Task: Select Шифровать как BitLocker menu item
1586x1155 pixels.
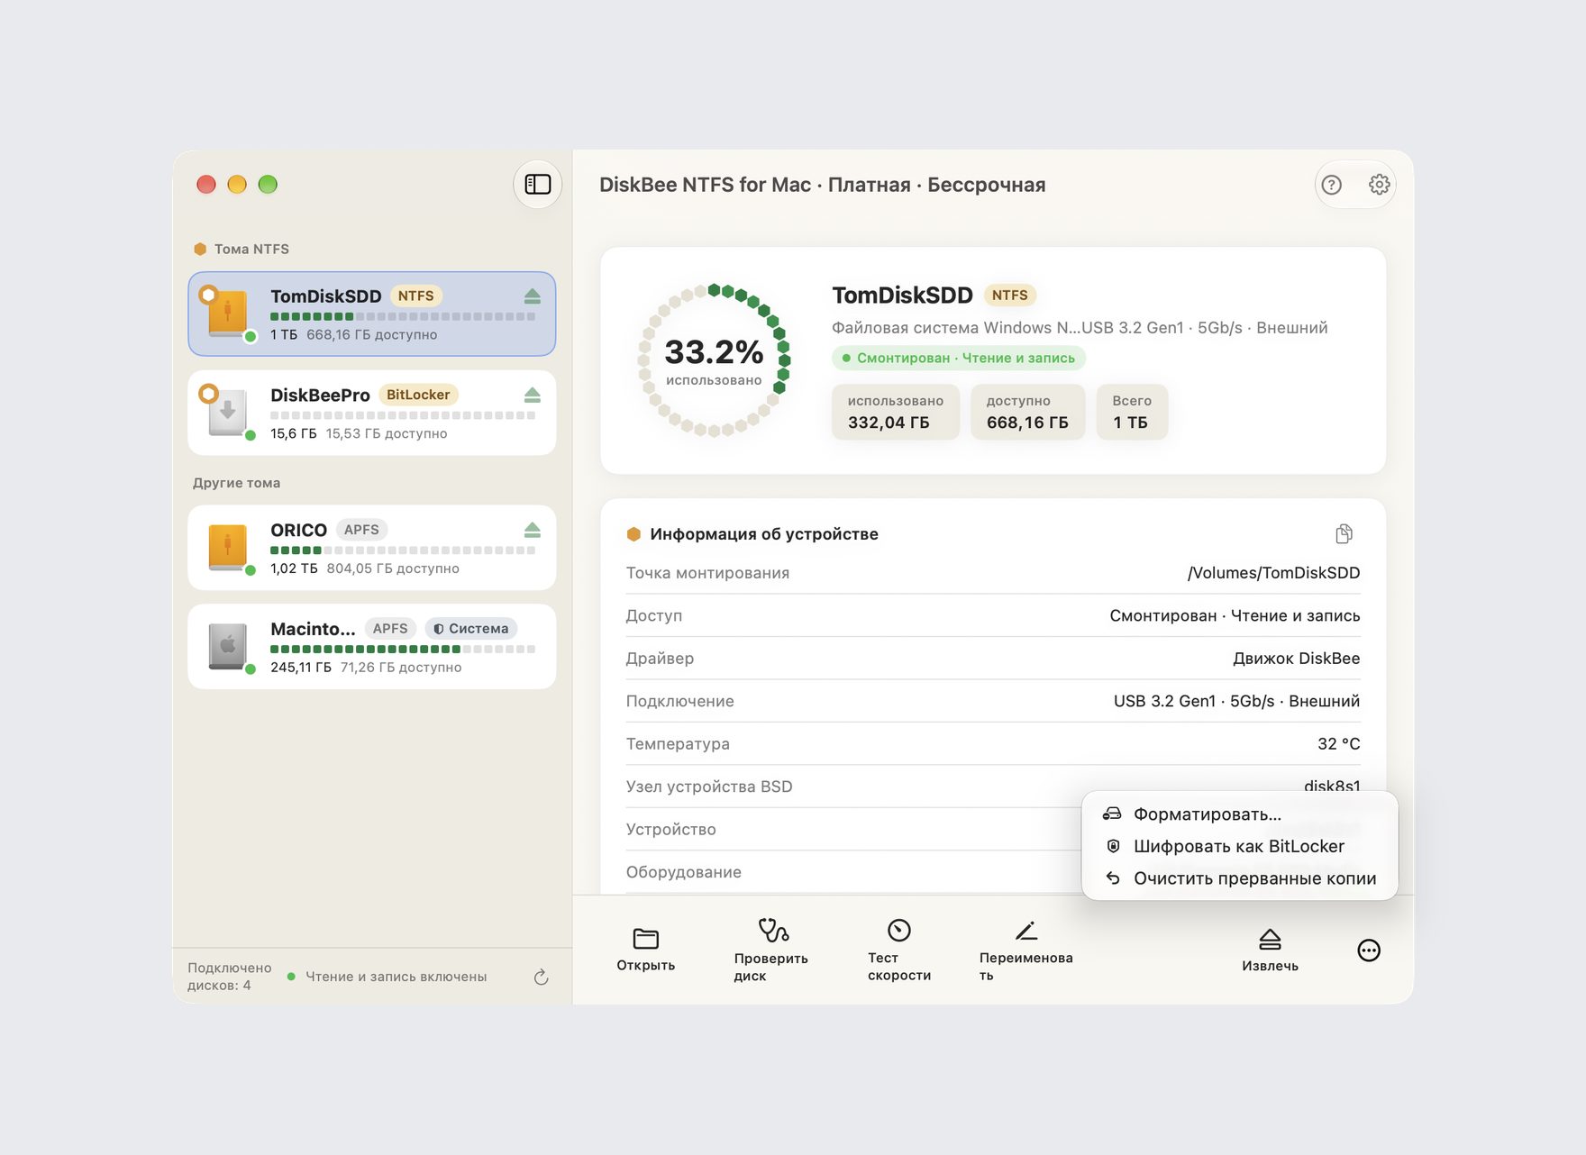Action: 1240,847
